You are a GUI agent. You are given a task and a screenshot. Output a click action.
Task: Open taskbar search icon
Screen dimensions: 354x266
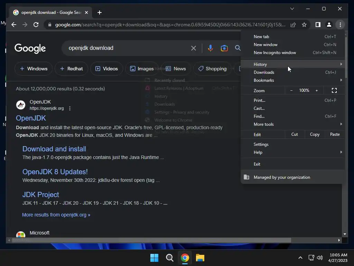coord(169,258)
